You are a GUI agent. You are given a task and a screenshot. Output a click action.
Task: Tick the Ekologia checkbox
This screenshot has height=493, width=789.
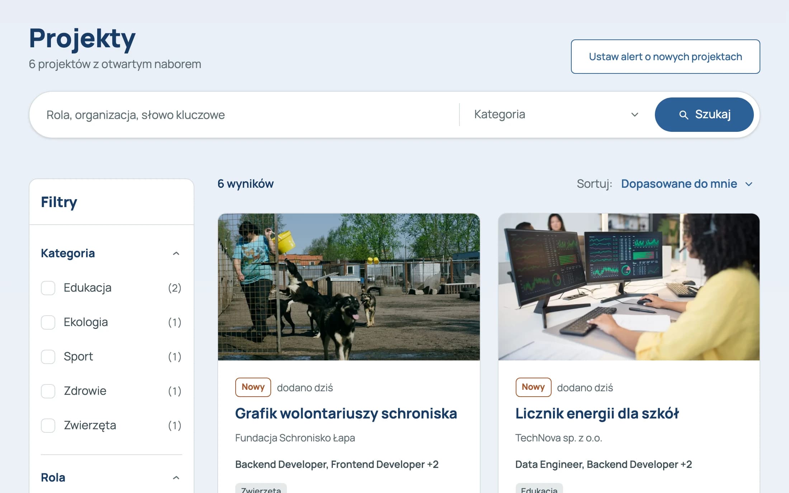point(48,322)
